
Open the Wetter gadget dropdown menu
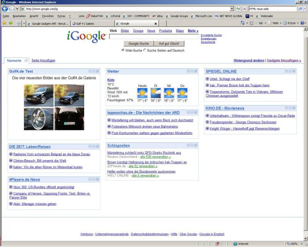188,71
